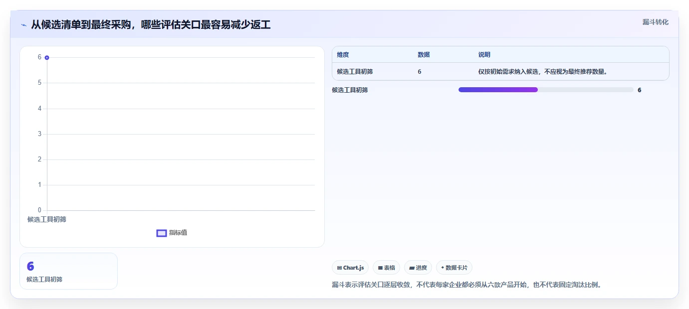Click the 数据卡片 chip

(x=454, y=268)
